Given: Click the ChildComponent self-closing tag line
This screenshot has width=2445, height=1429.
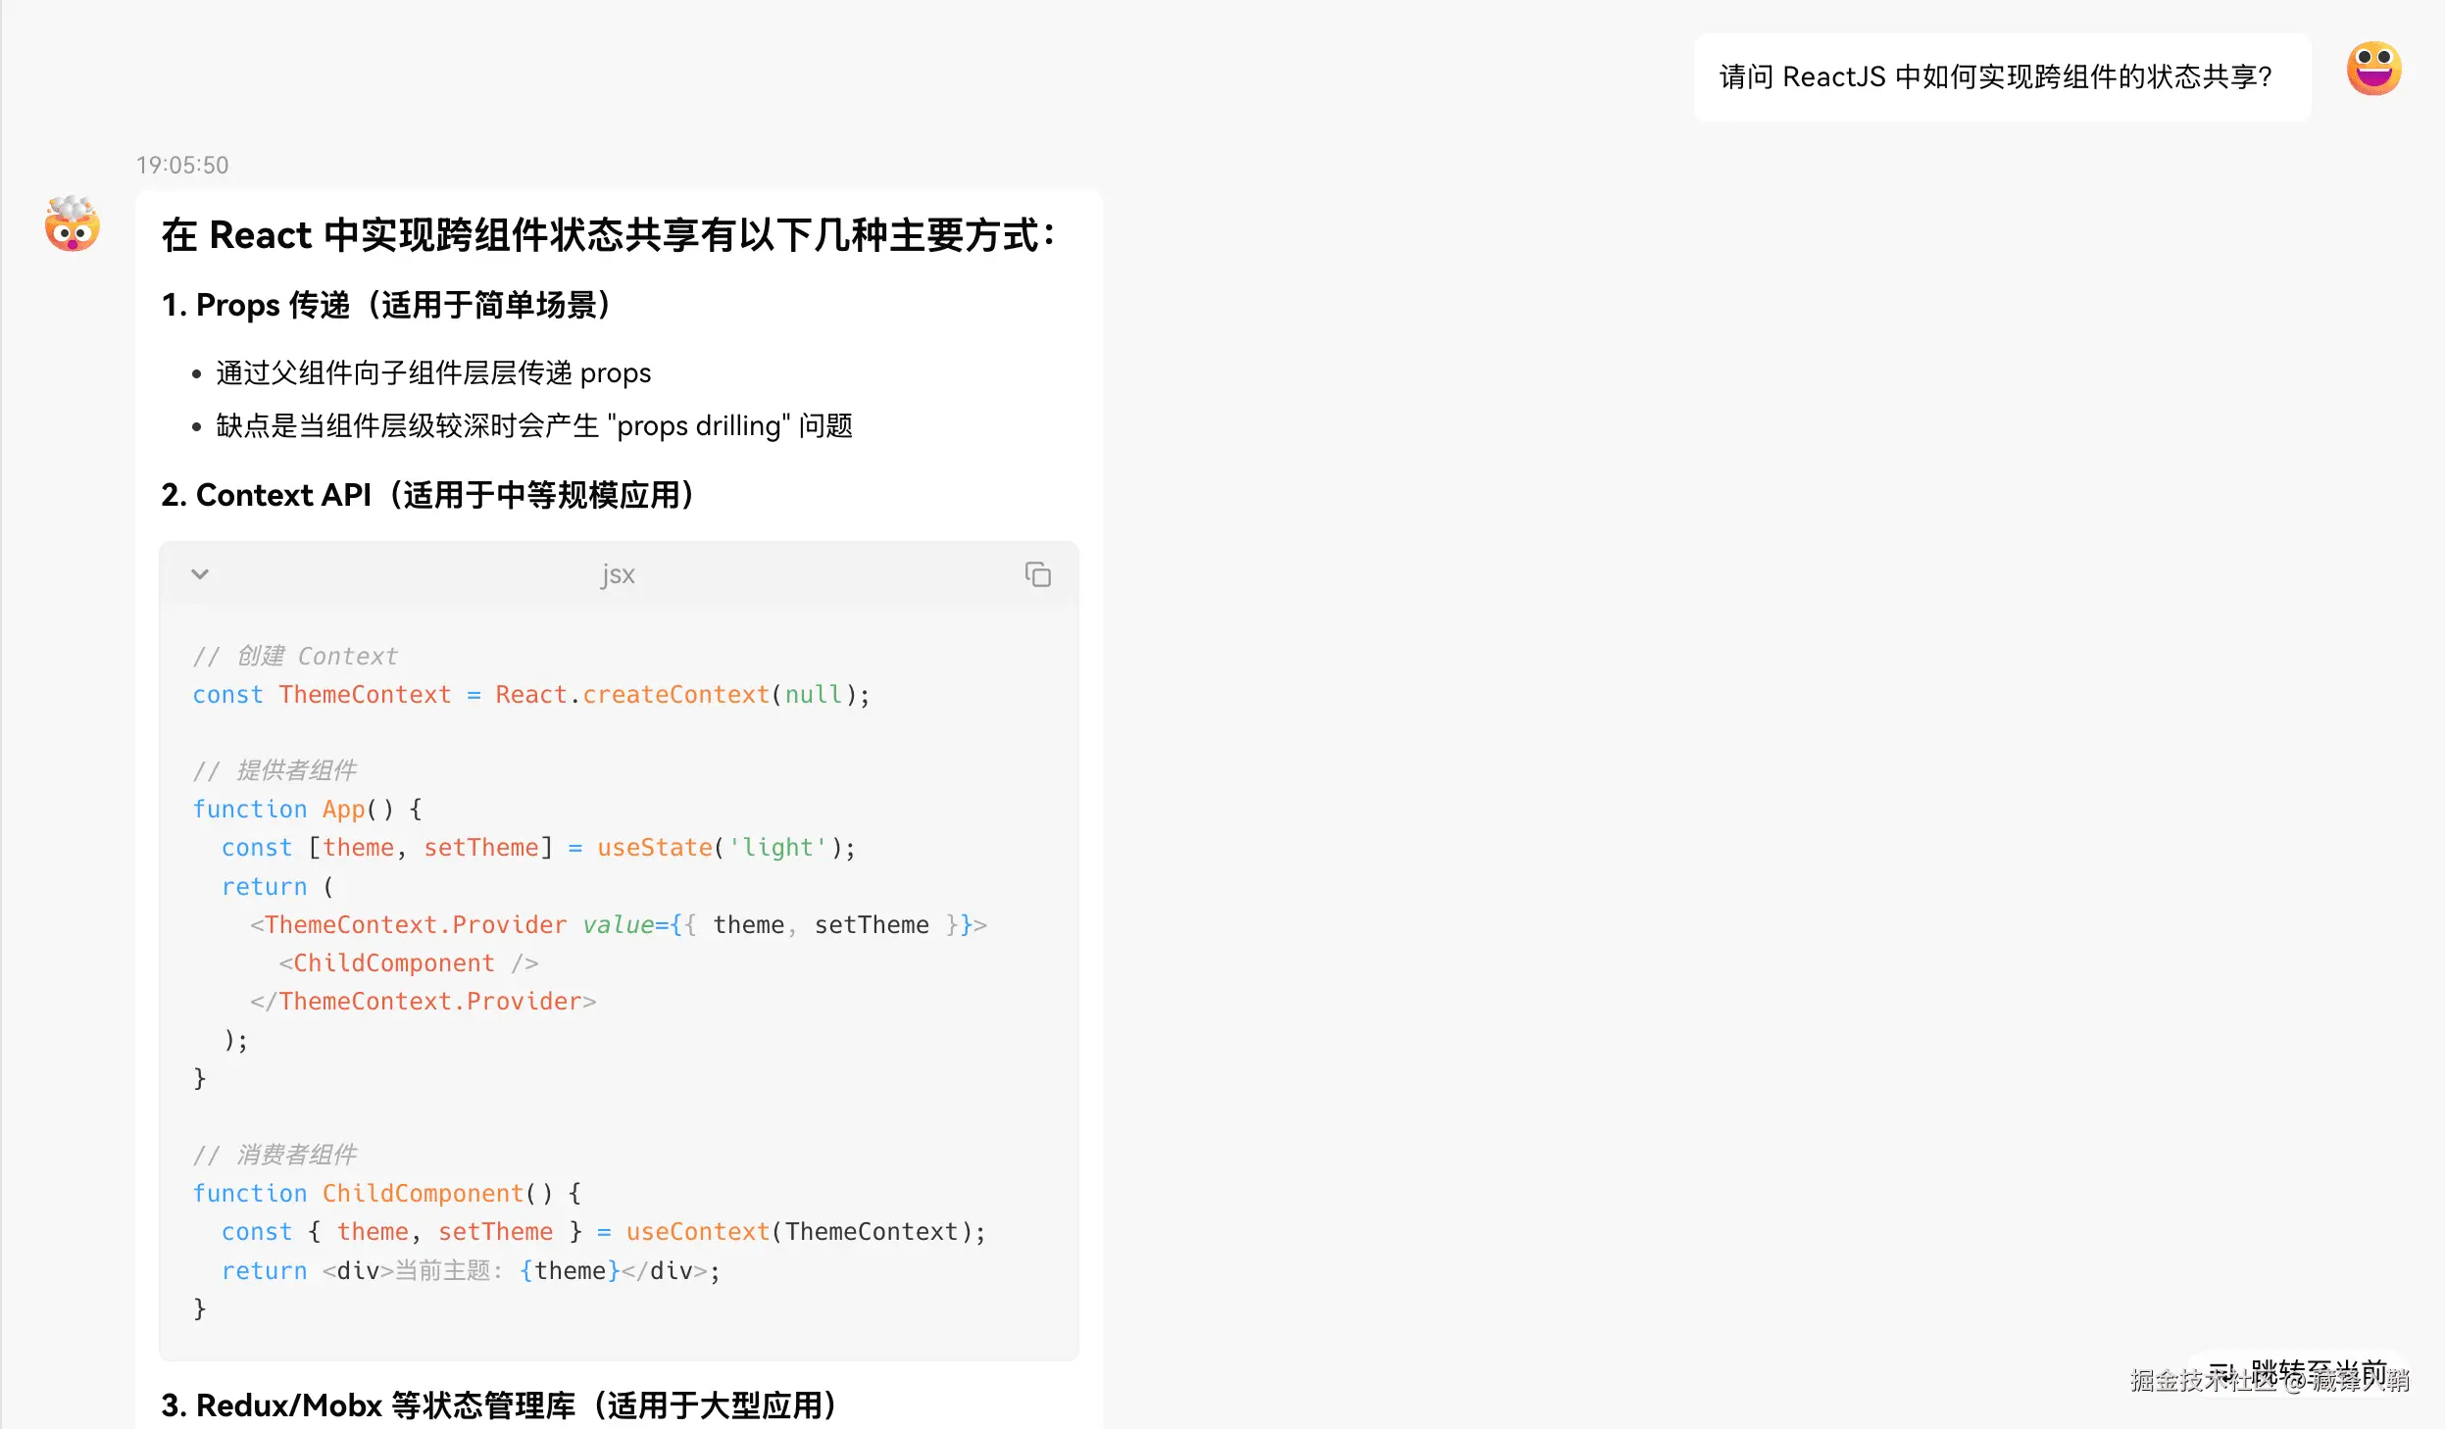Looking at the screenshot, I should coord(408,962).
